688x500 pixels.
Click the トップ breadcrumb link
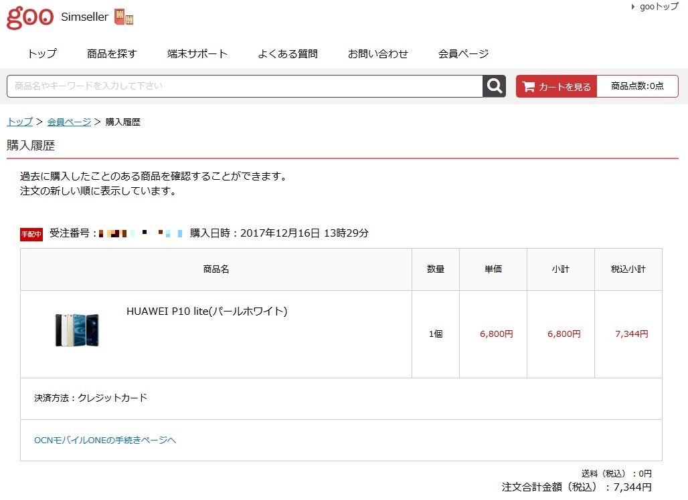[20, 122]
